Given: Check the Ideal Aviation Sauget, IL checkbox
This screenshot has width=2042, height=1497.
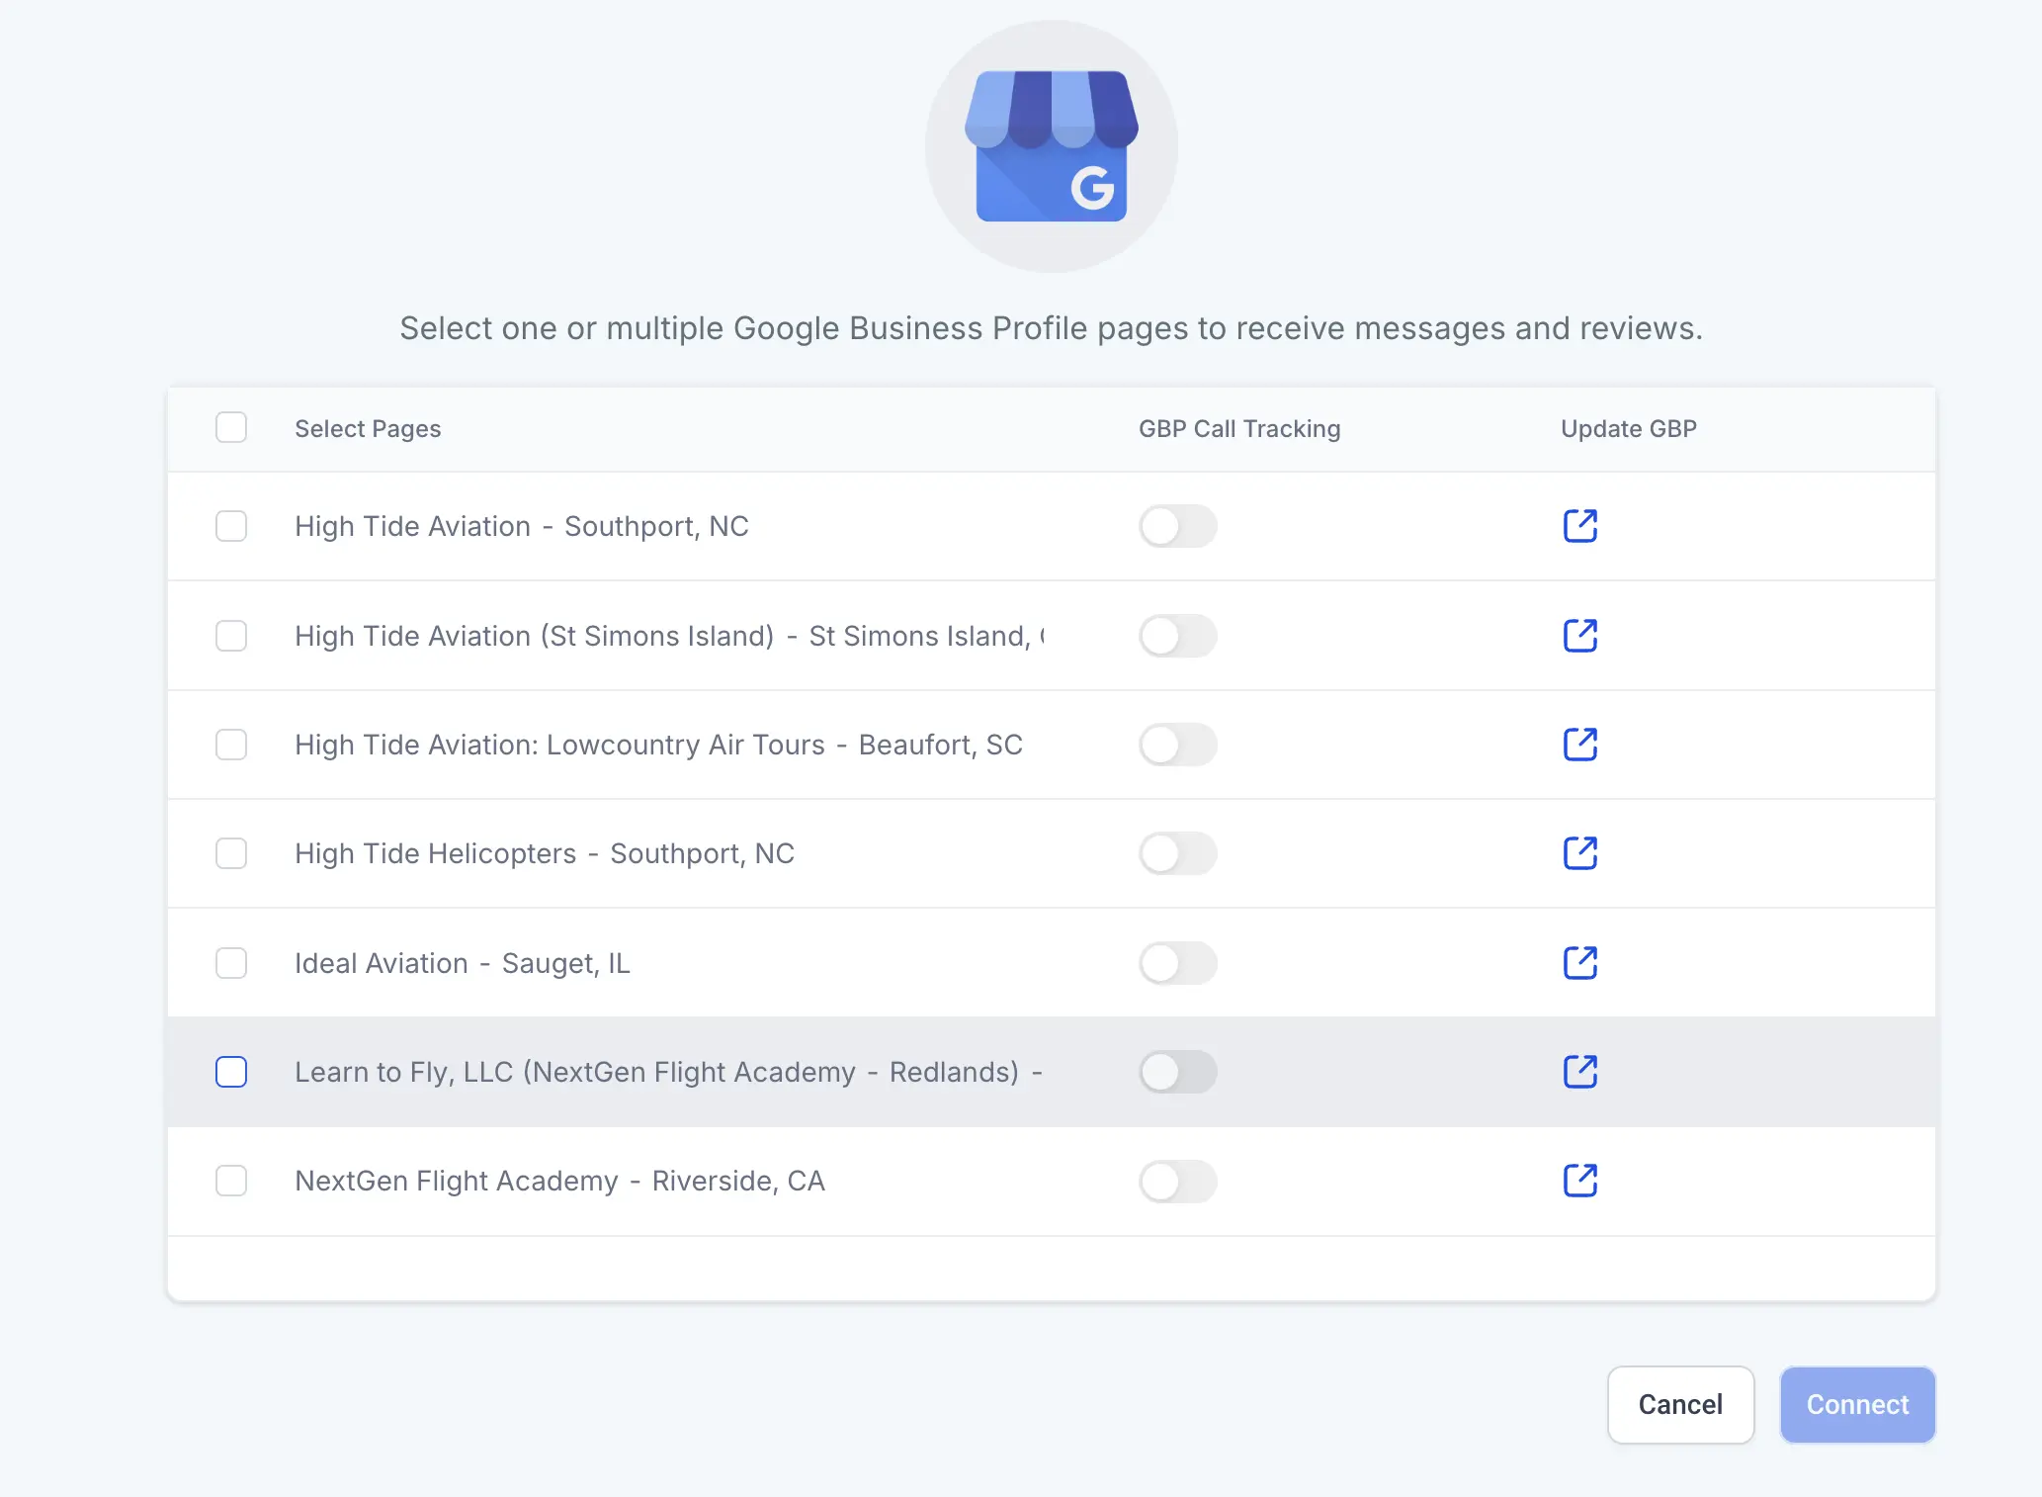Looking at the screenshot, I should (231, 963).
